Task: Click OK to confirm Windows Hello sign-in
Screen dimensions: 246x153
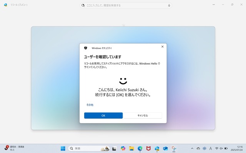Action: point(103,116)
